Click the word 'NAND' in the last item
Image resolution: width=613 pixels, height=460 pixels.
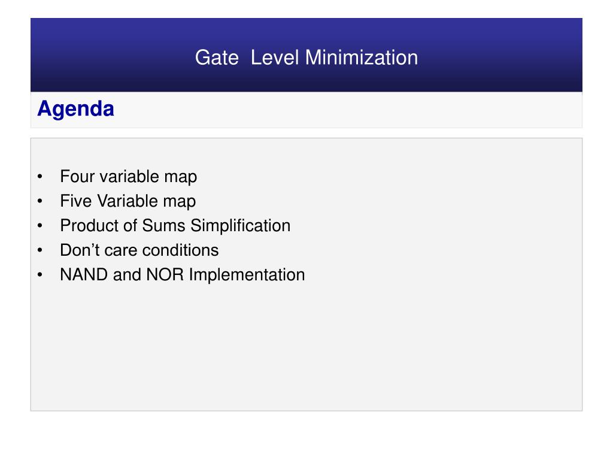pos(84,274)
